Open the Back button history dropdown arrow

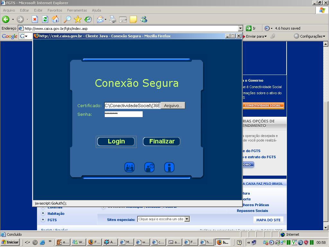click(x=13, y=20)
